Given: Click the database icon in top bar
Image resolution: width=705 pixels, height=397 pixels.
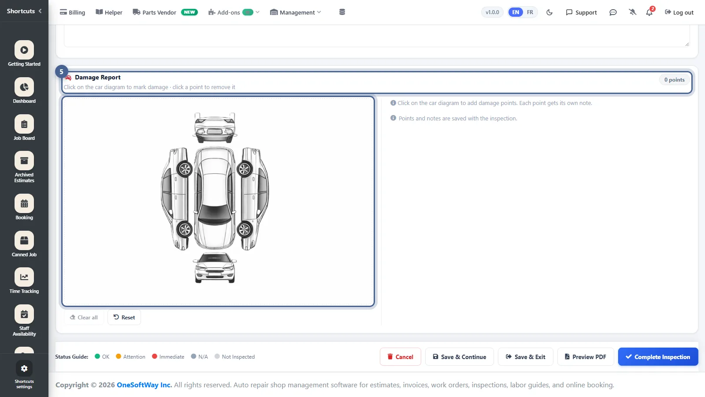Looking at the screenshot, I should pos(342,12).
